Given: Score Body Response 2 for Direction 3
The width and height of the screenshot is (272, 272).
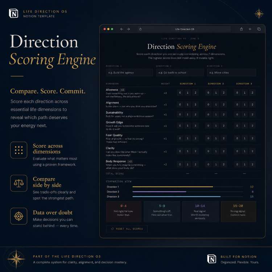Looking at the screenshot, I should [252, 164].
